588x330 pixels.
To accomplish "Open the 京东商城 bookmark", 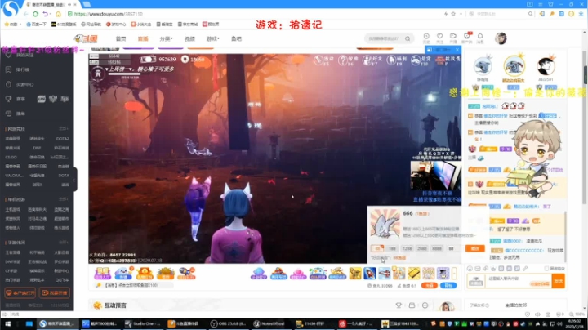I will (188, 24).
